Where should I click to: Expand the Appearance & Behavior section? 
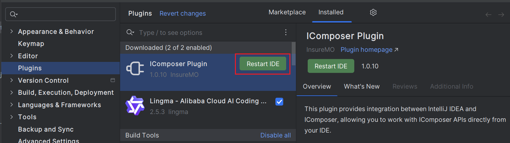(x=12, y=32)
